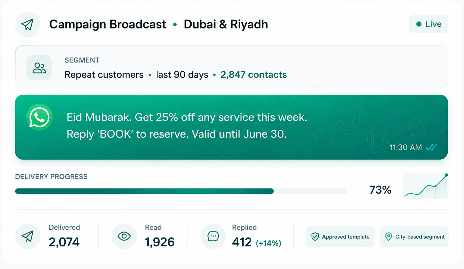Open the City-based segment chip
Image resolution: width=464 pixels, height=269 pixels.
(x=414, y=237)
